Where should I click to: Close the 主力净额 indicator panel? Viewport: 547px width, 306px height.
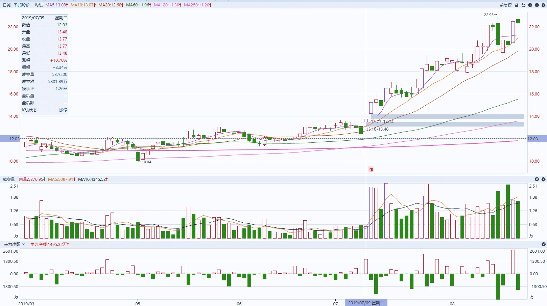(544, 244)
